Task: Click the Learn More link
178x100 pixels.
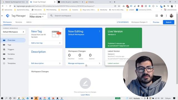Action: point(85,95)
